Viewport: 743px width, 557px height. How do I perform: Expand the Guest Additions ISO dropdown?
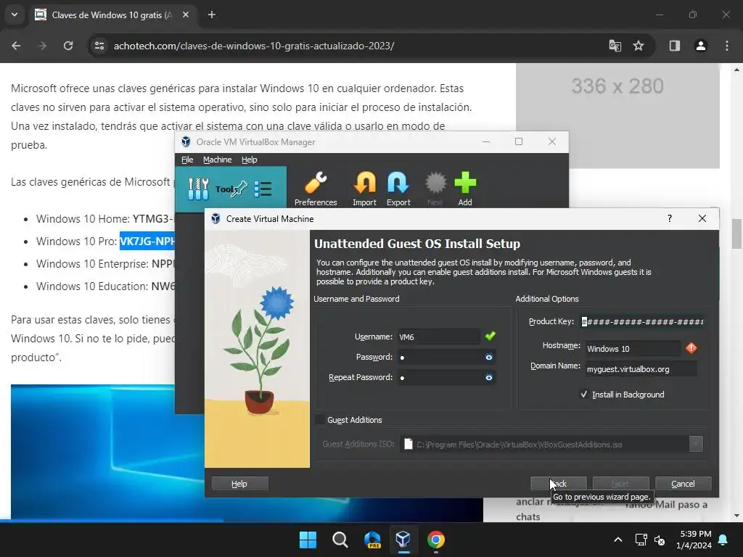(696, 444)
